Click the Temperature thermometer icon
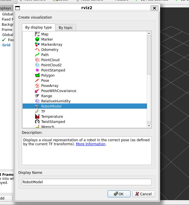189x205 pixels. 37,116
